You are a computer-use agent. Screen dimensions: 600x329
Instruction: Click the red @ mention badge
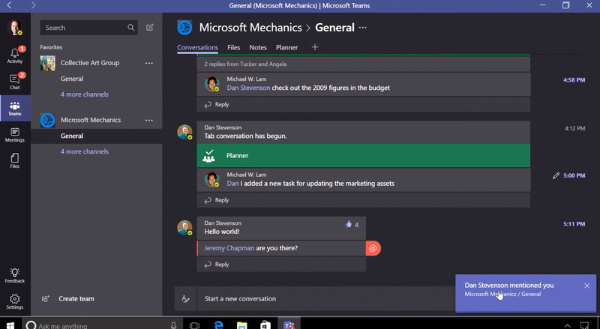(373, 248)
